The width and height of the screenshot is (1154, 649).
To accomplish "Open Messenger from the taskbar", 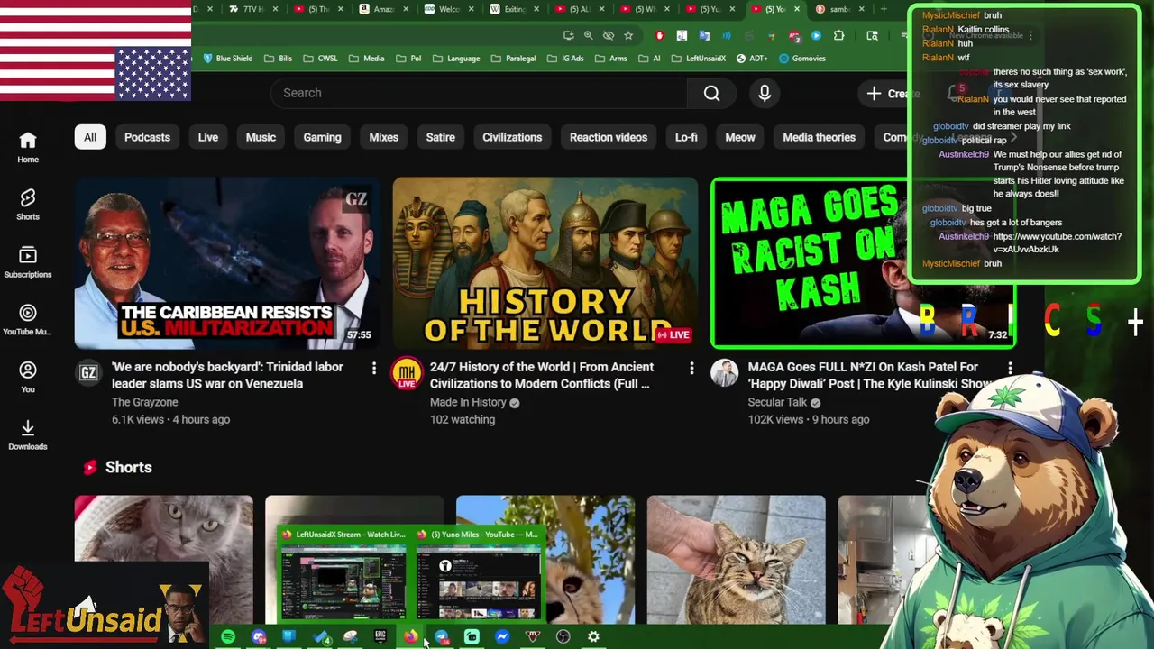I will click(x=502, y=636).
